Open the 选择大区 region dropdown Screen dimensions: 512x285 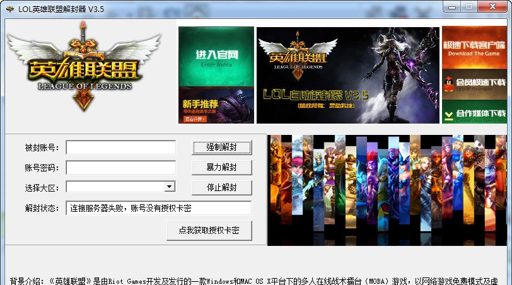(x=169, y=187)
